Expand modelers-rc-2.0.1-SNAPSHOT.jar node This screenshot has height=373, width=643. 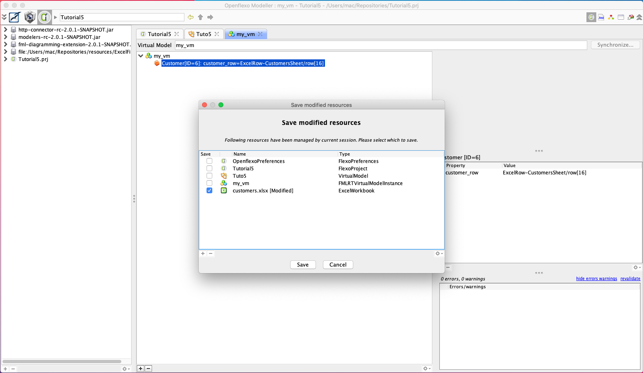[x=6, y=37]
